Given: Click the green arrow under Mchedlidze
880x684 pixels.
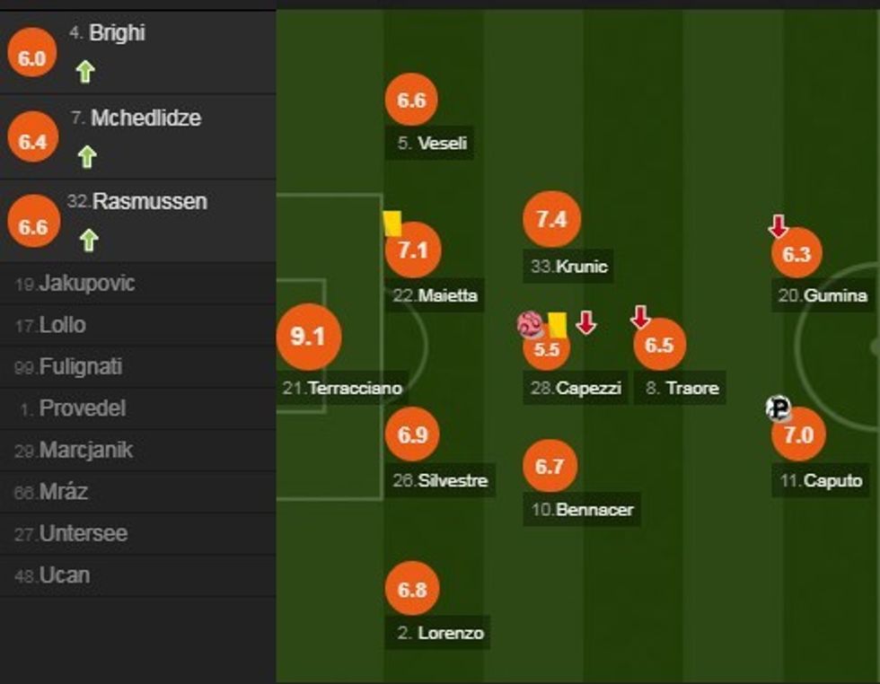Looking at the screenshot, I should point(86,157).
